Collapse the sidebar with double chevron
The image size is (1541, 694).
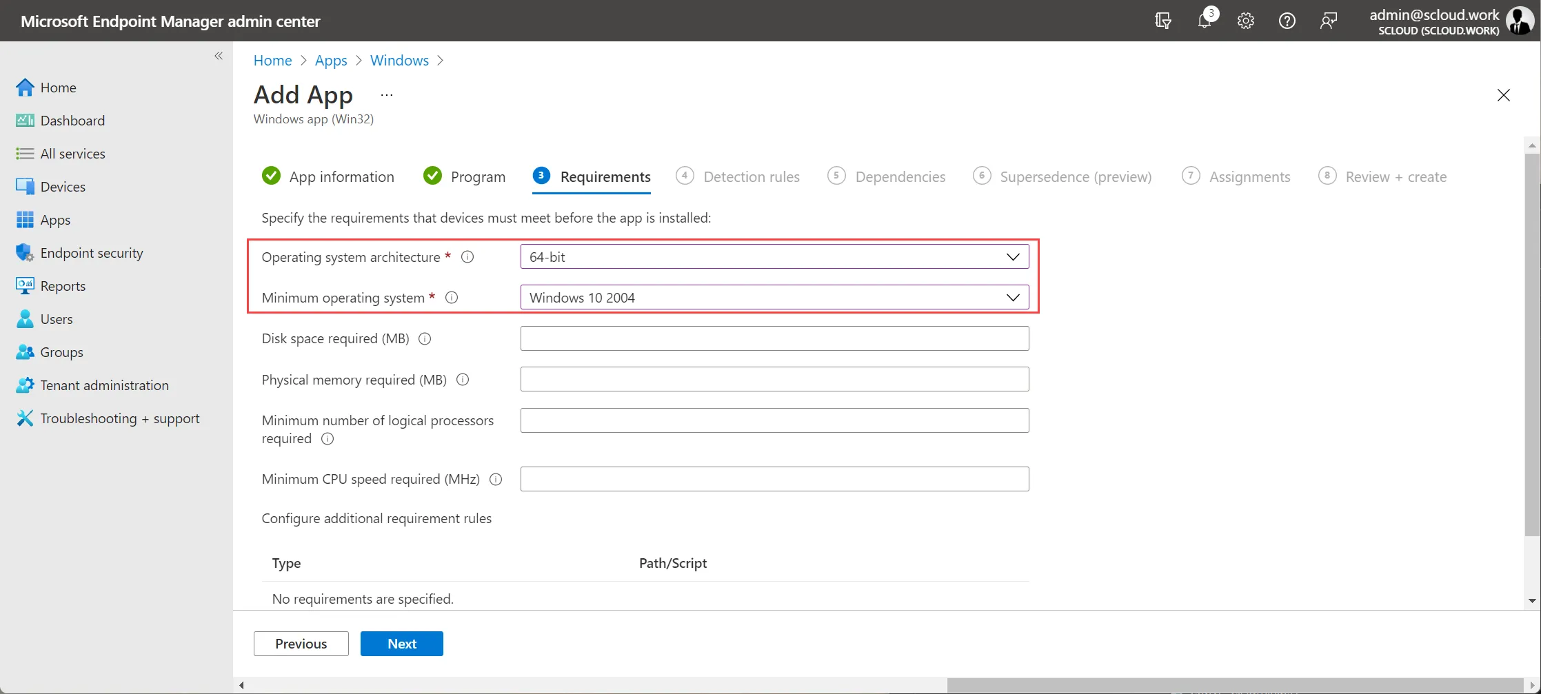point(219,56)
